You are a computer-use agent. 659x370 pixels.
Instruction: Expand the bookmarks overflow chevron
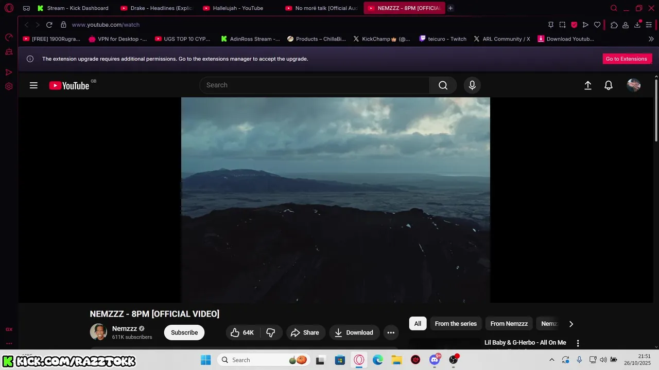[x=651, y=39]
